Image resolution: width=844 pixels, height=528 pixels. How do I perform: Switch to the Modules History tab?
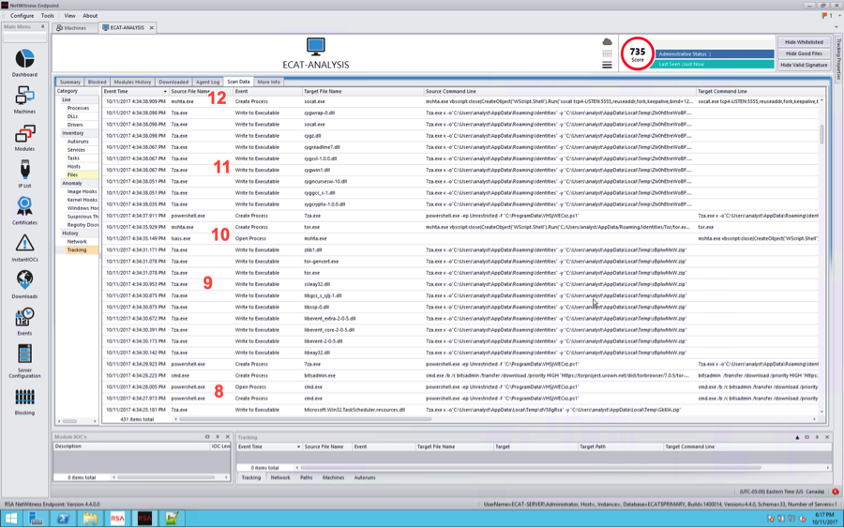[x=132, y=82]
